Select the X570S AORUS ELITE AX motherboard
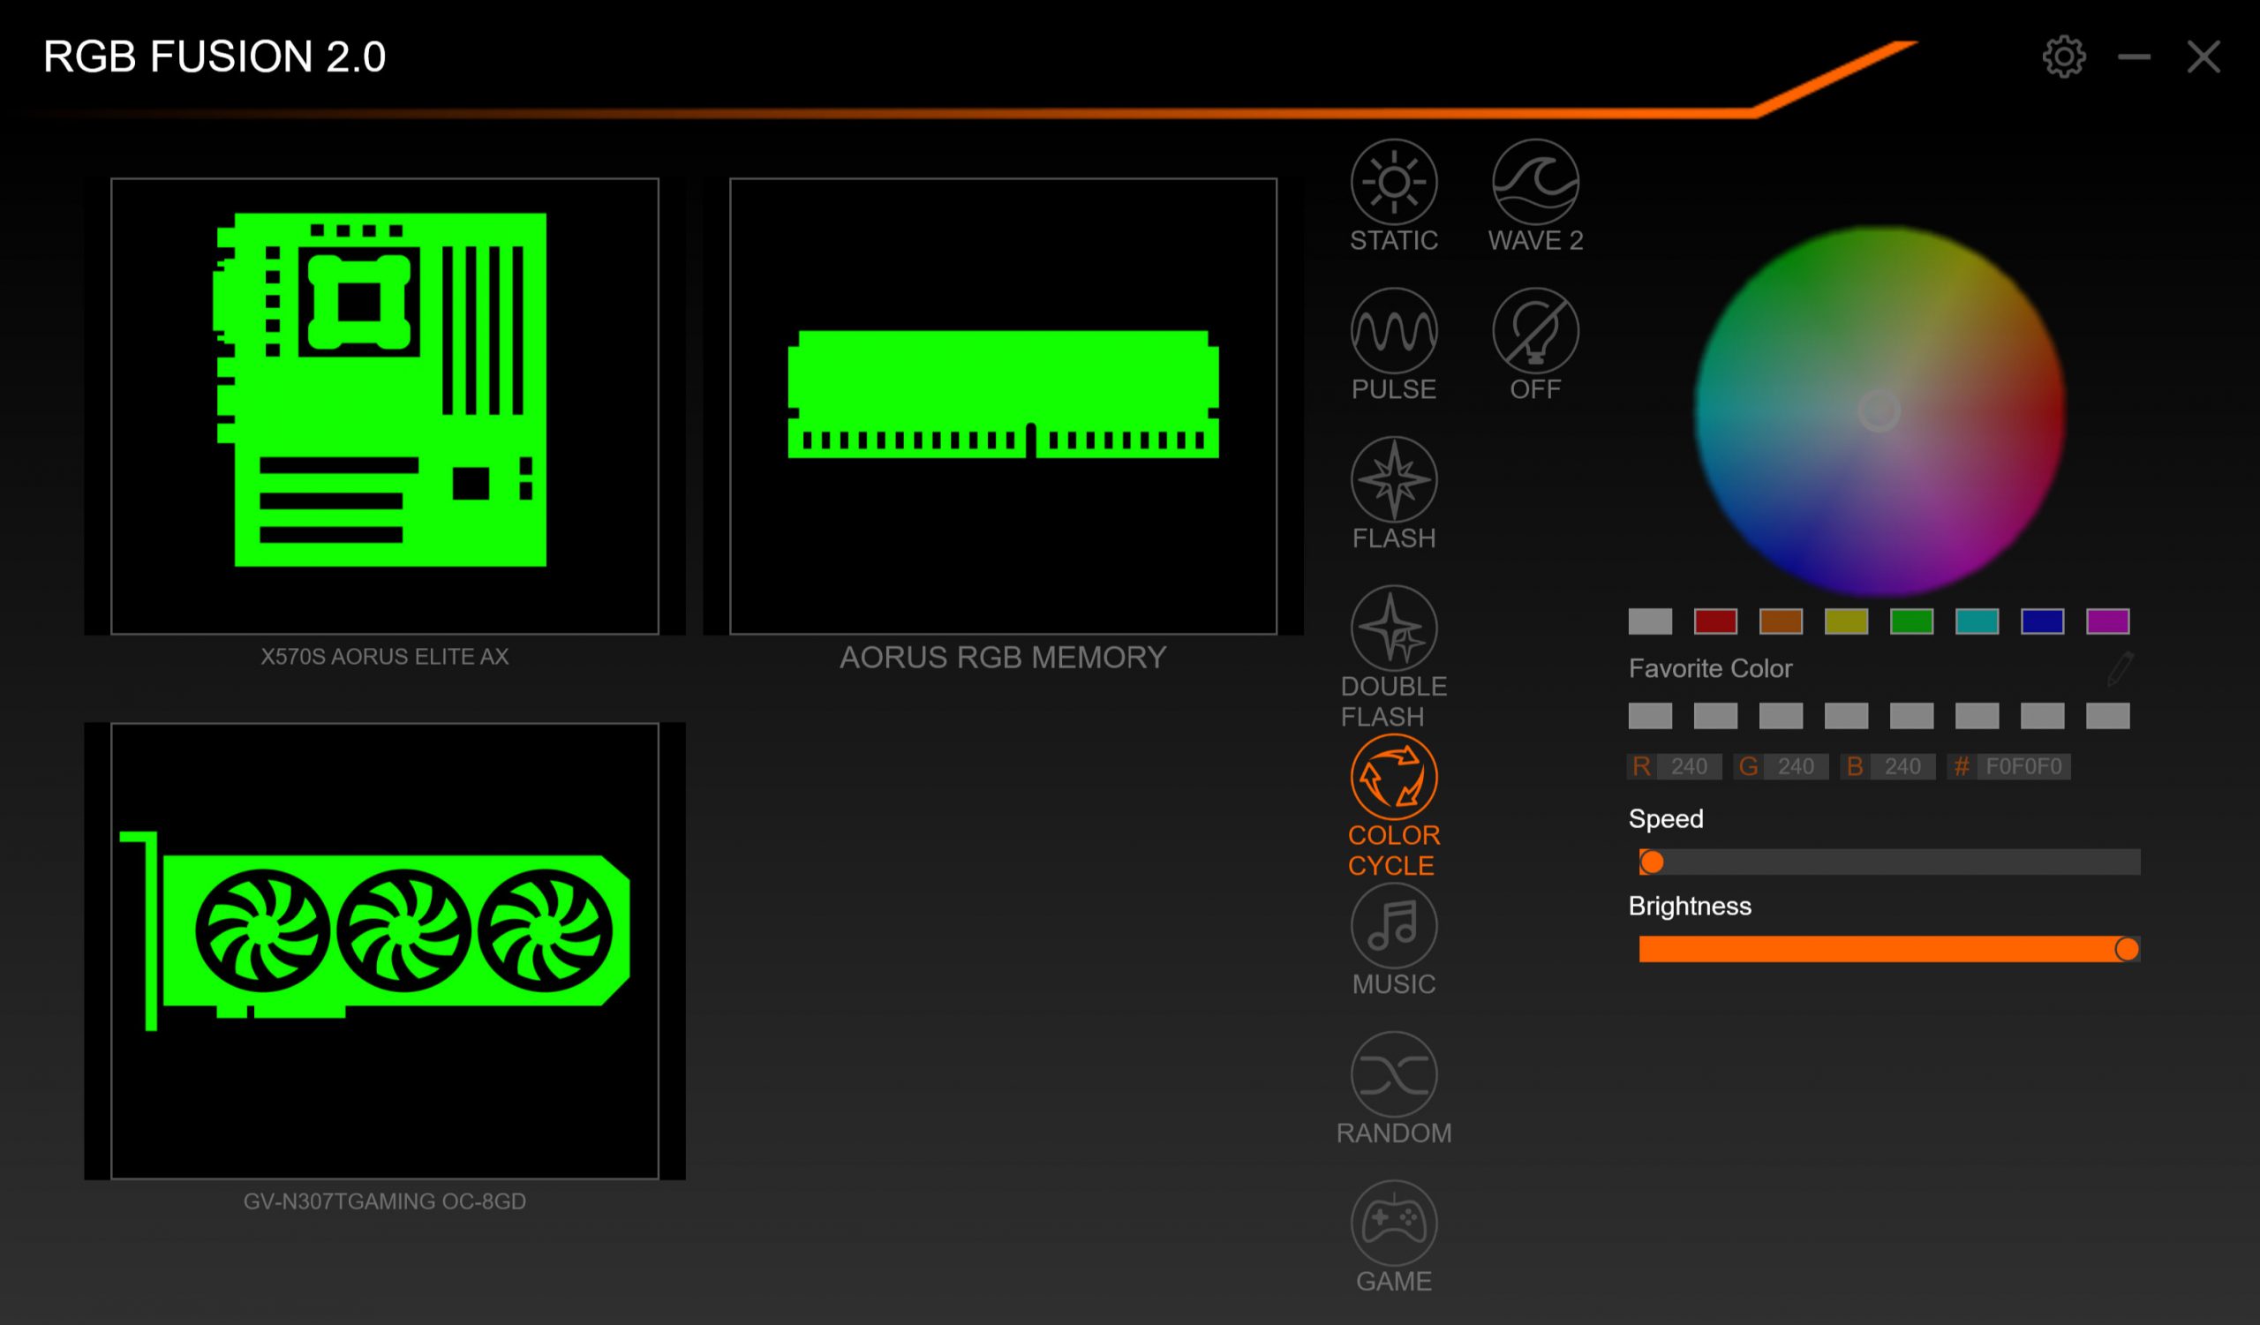Screen dimensions: 2260x1325 385,406
